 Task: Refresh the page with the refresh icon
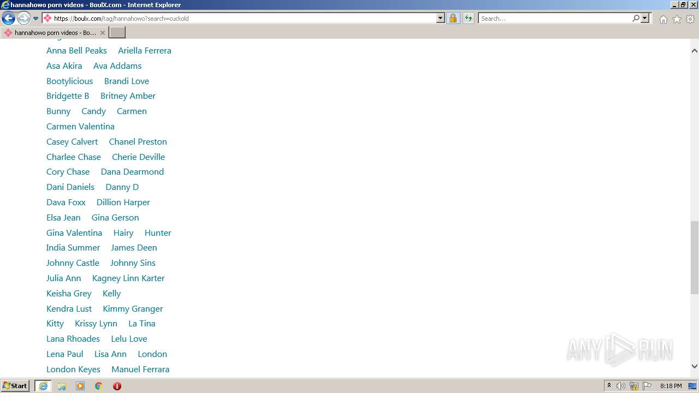click(468, 18)
